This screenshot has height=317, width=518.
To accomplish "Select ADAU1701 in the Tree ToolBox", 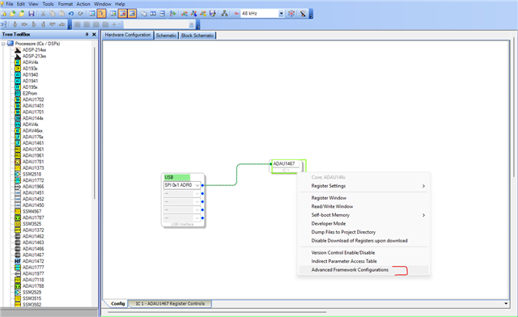I will tap(33, 112).
